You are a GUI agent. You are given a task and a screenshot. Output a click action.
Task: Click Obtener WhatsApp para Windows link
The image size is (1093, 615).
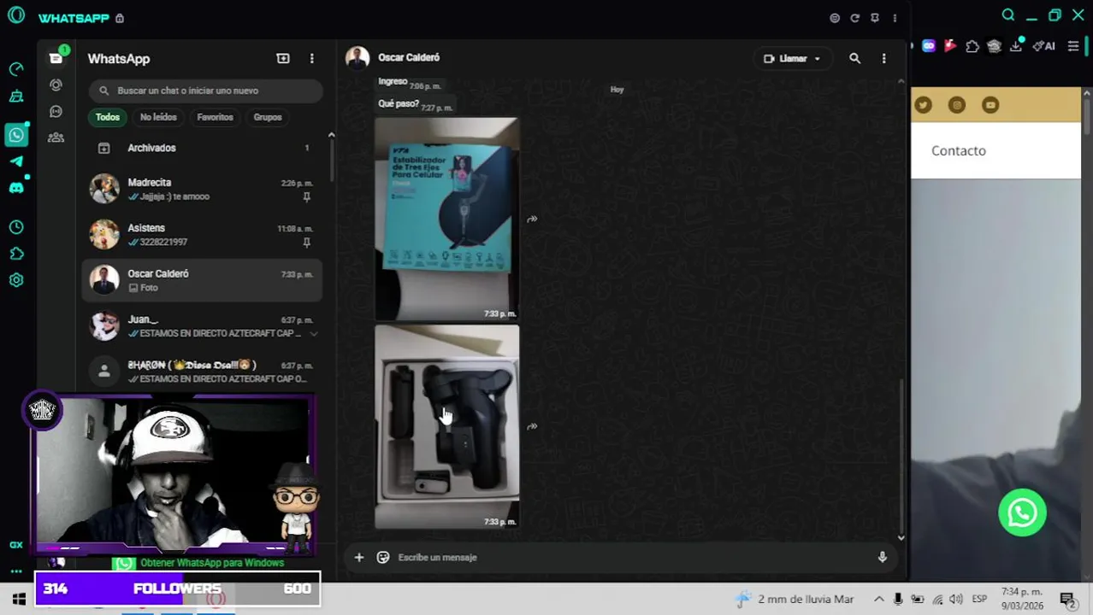click(x=212, y=563)
